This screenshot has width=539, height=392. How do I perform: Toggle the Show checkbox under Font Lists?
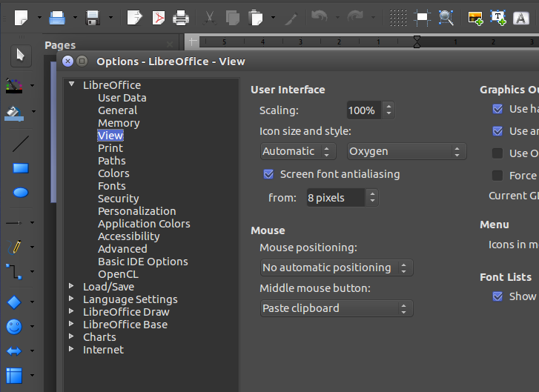[497, 296]
